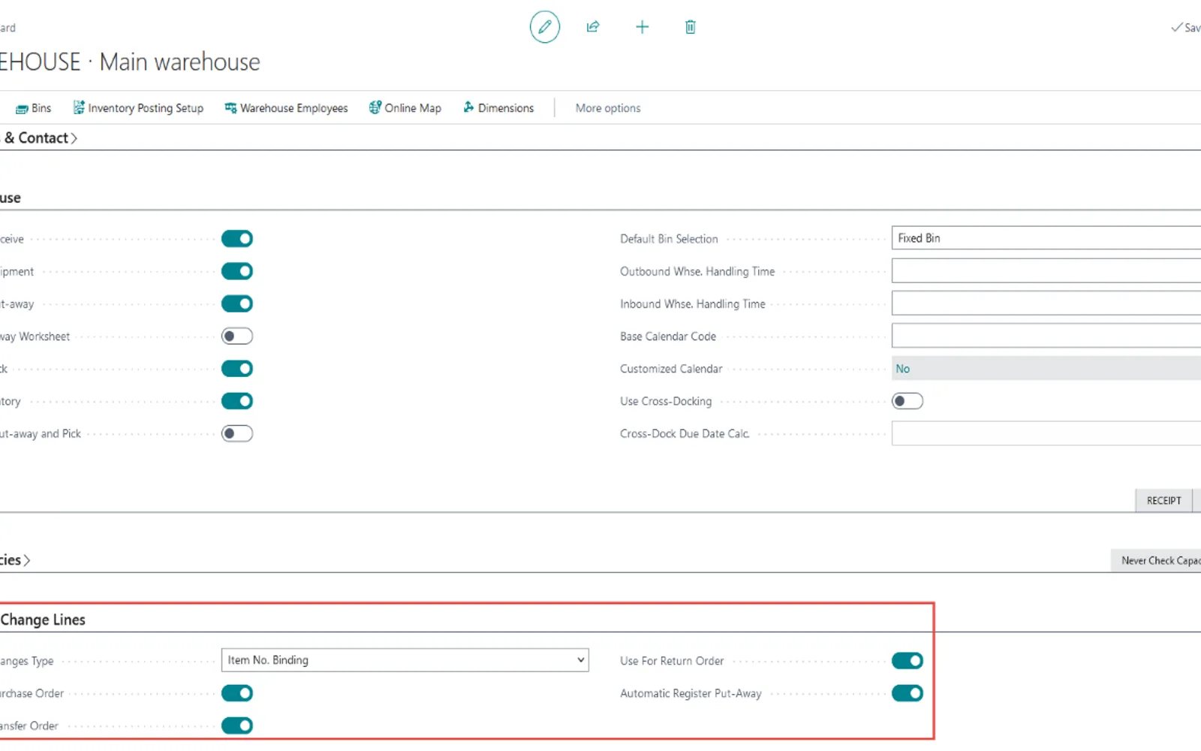Screen dimensions: 1201x751
Task: Click the RECEIPT summary label
Action: (1163, 501)
